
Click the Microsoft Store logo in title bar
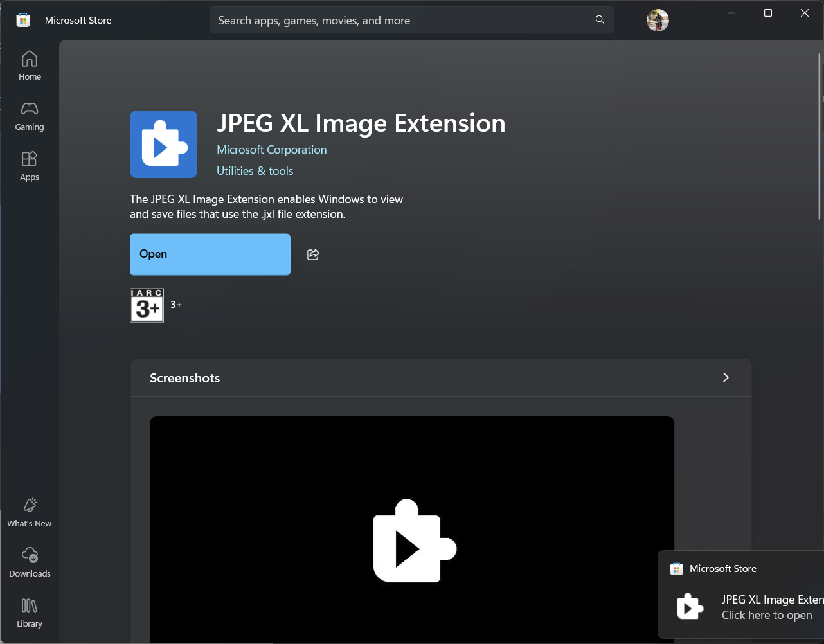tap(23, 20)
